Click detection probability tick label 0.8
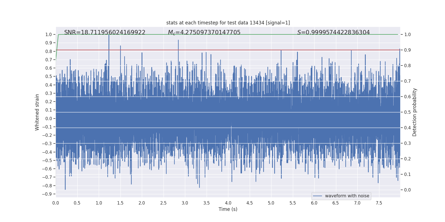445x222 pixels. [x=407, y=66]
